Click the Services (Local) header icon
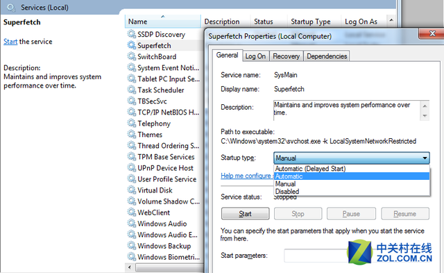Viewport: 444px width, 273px height. pyautogui.click(x=11, y=8)
